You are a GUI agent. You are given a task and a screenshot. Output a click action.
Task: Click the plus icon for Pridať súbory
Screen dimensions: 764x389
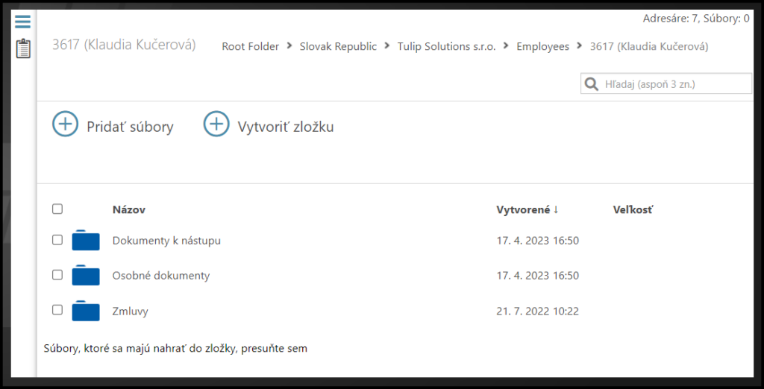pyautogui.click(x=66, y=124)
